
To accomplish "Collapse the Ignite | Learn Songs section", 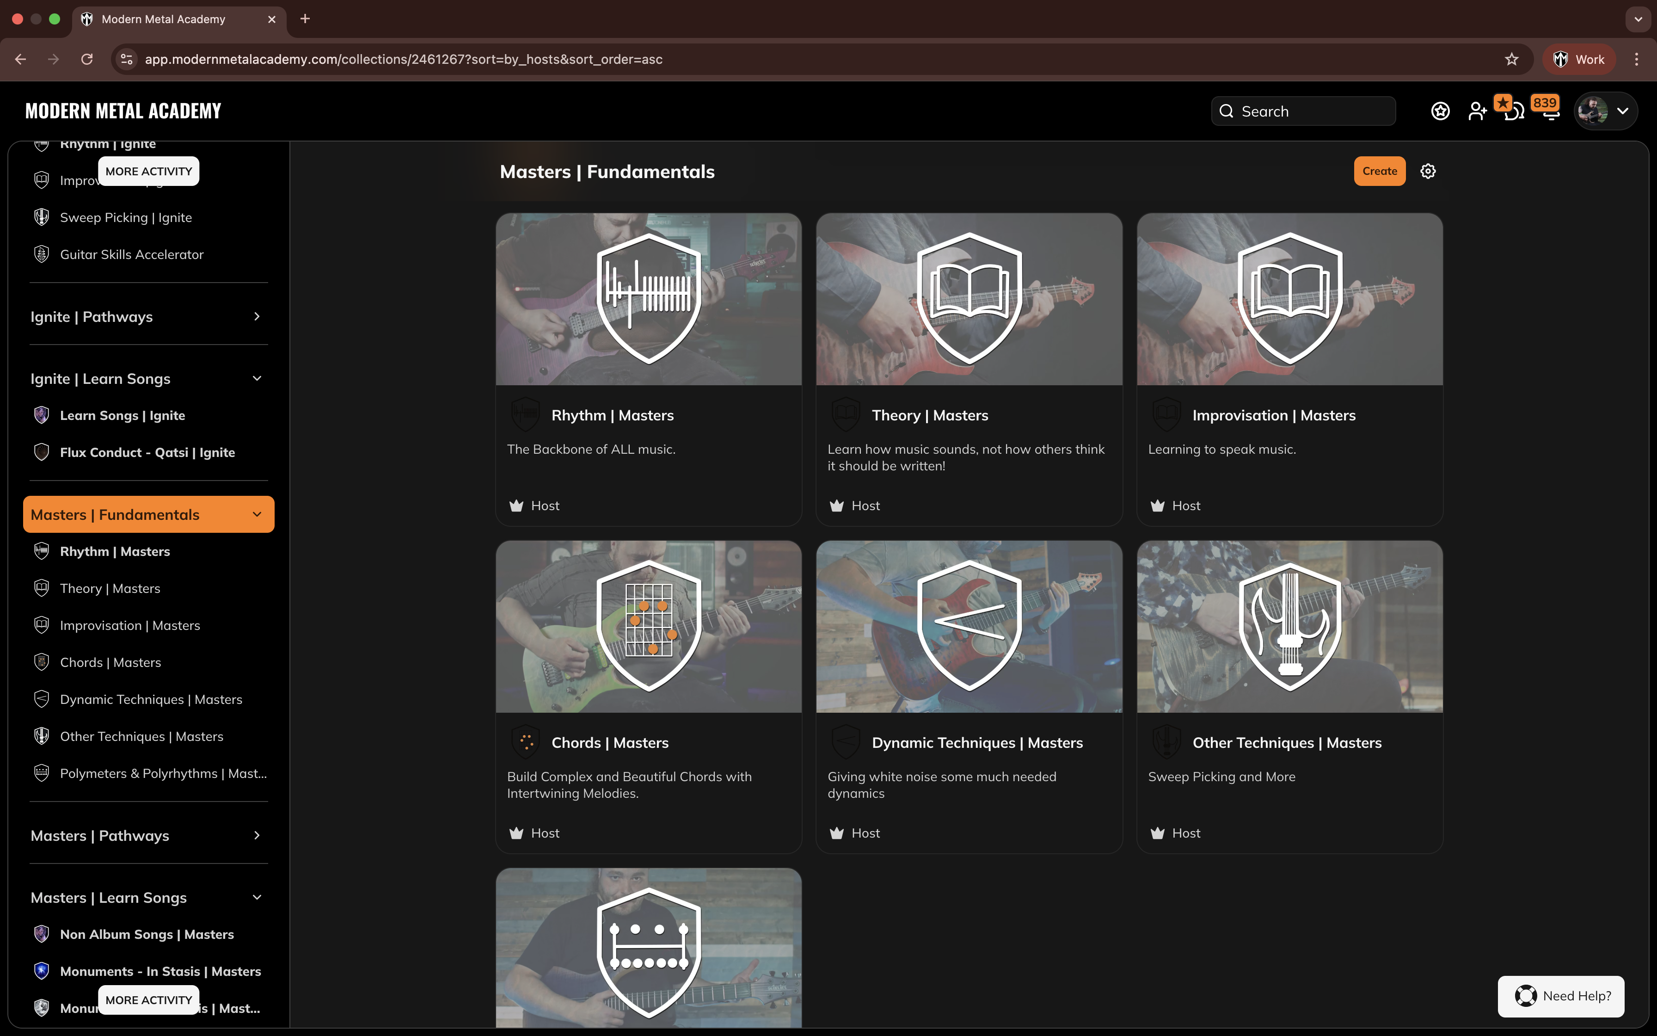I will point(257,378).
